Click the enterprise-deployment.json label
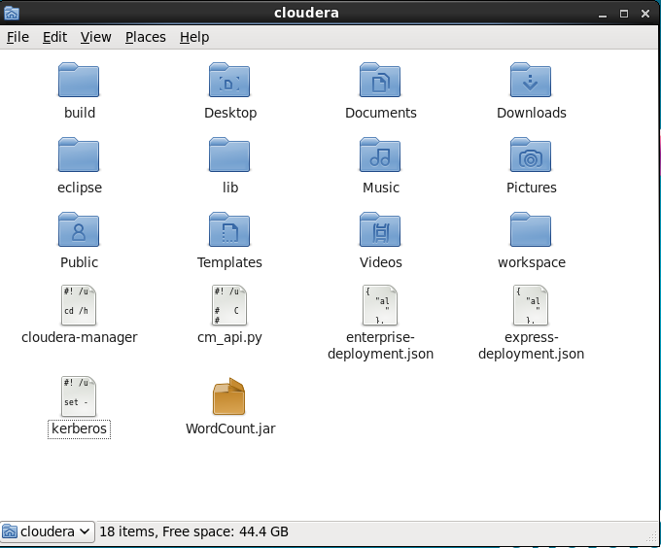The image size is (661, 548). point(381,345)
